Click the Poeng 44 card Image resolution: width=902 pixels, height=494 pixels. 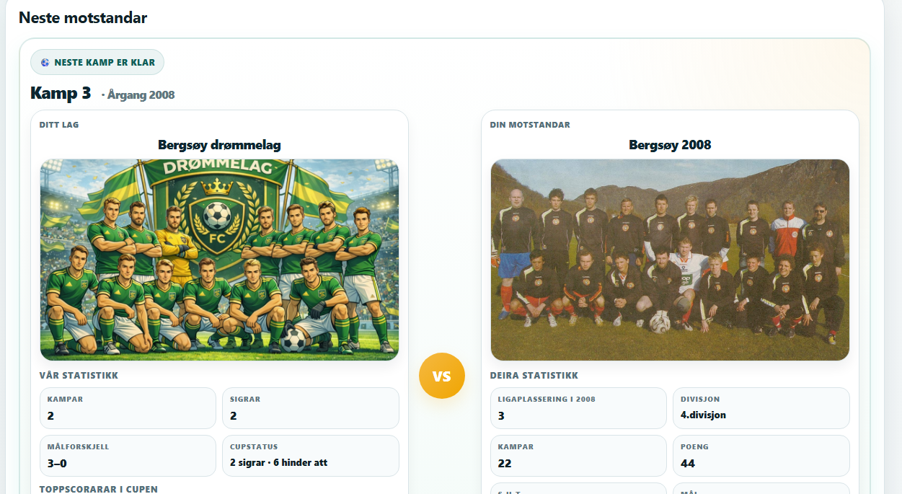click(x=761, y=456)
